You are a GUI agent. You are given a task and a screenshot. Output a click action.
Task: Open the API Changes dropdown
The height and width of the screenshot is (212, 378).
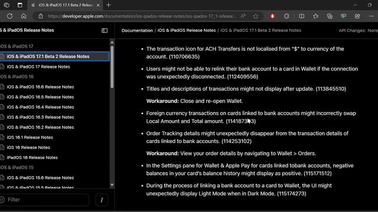[x=359, y=31]
